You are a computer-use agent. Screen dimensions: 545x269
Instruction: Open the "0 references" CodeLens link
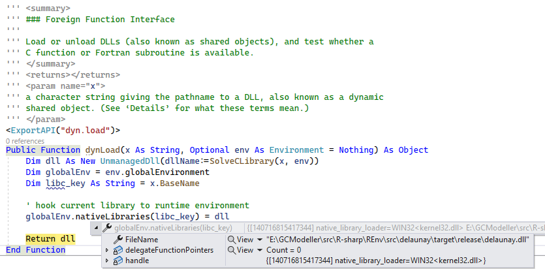tap(24, 140)
